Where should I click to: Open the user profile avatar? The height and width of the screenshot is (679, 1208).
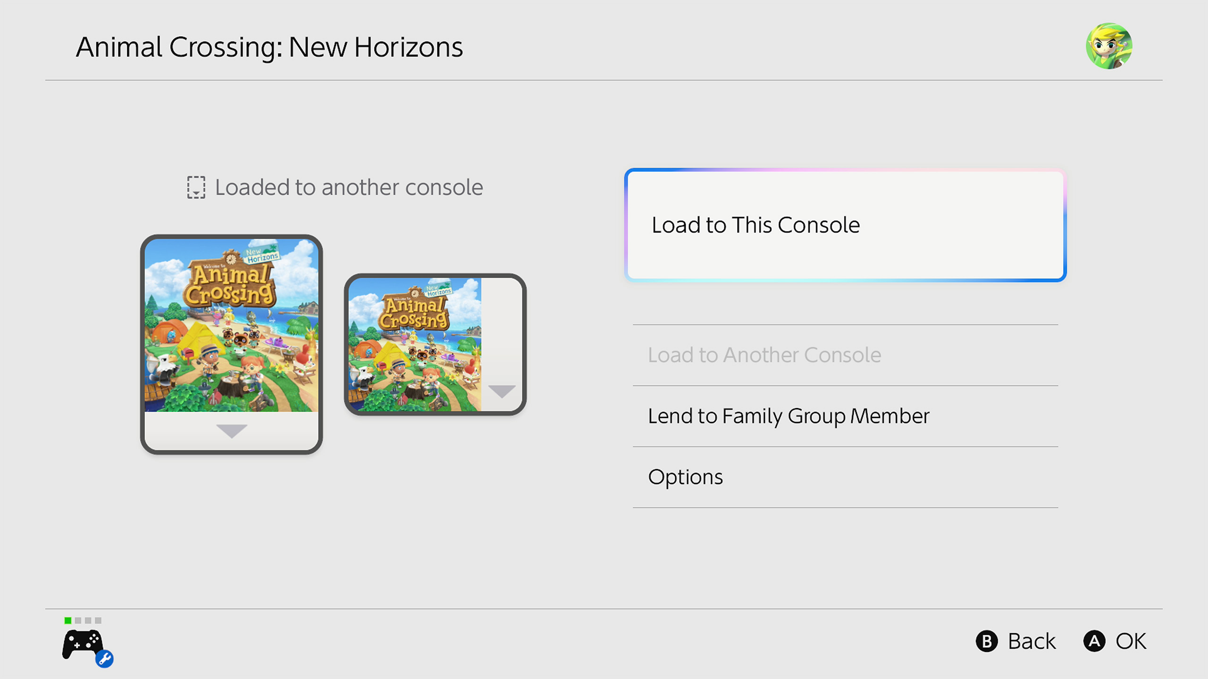1108,46
